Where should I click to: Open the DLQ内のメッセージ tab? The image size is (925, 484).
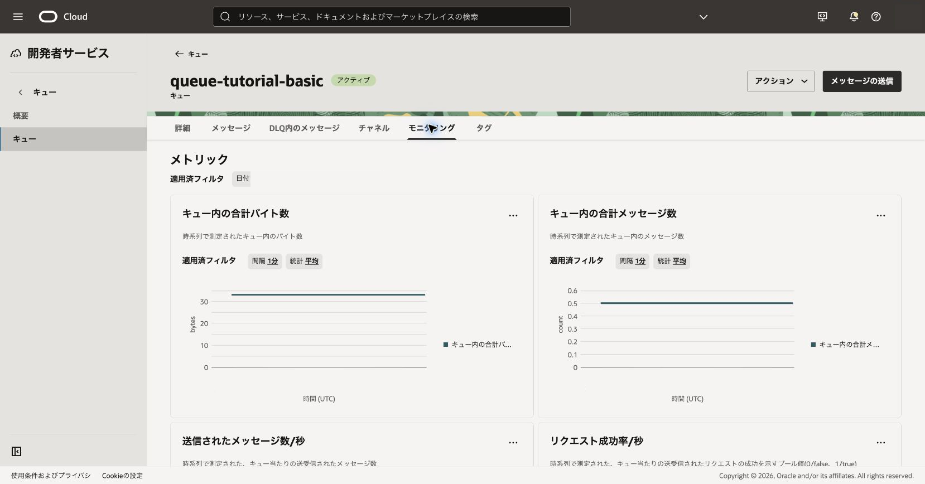[x=304, y=128]
